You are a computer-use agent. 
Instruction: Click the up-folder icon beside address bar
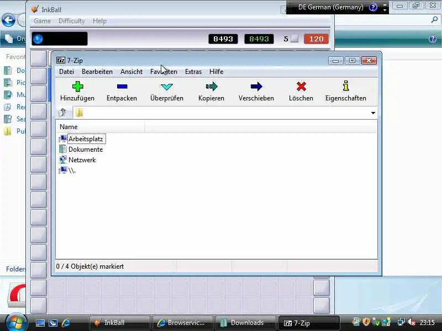click(x=62, y=113)
